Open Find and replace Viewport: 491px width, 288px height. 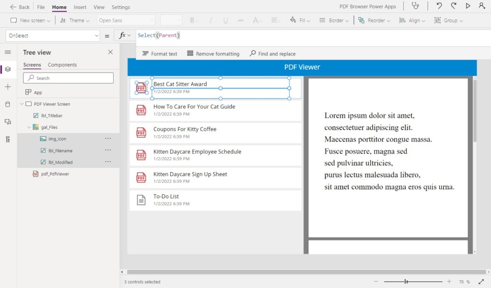click(272, 54)
